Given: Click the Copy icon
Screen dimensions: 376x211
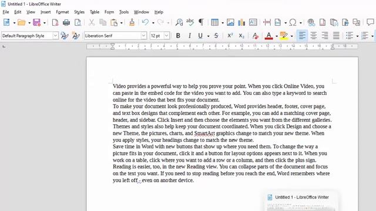Looking at the screenshot, I should pos(103,22).
